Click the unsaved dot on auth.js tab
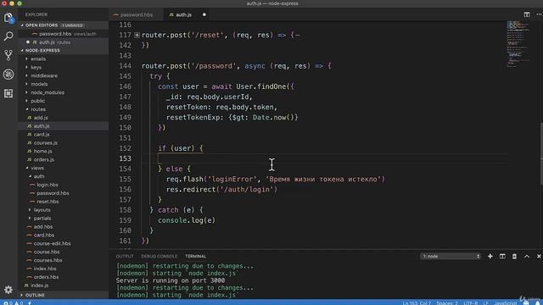Image resolution: width=543 pixels, height=305 pixels. coord(204,14)
